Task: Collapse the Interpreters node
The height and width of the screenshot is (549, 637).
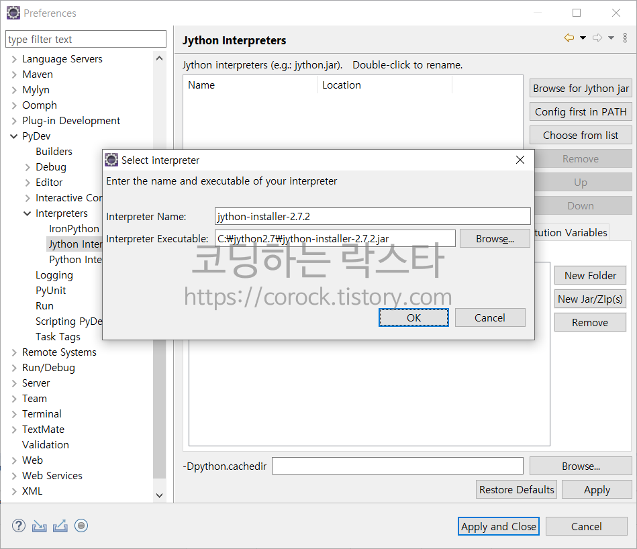Action: tap(28, 213)
